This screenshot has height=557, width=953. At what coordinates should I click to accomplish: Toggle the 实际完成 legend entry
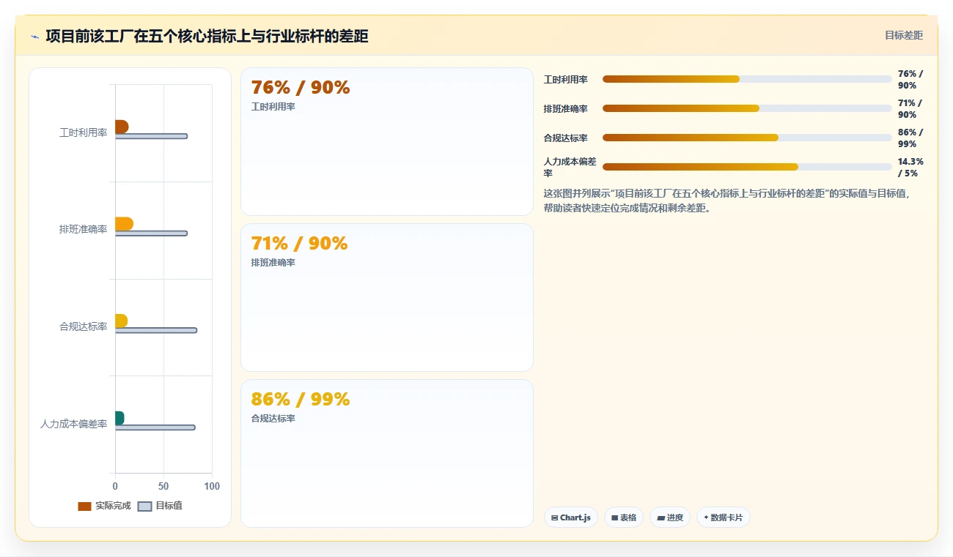[x=104, y=506]
